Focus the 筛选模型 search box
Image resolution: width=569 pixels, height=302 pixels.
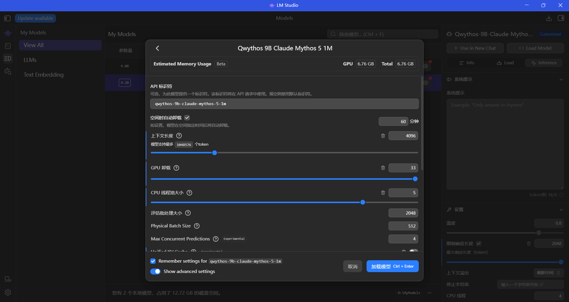pos(383,34)
